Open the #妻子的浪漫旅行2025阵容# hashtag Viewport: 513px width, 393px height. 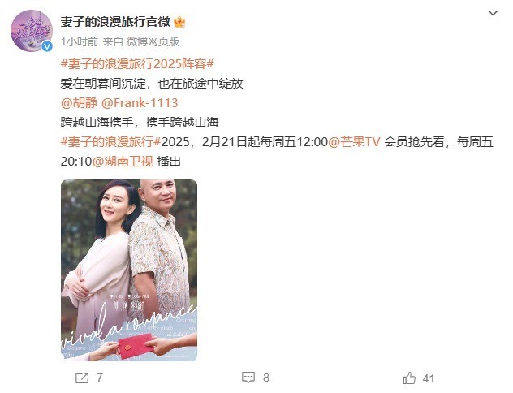pos(137,64)
